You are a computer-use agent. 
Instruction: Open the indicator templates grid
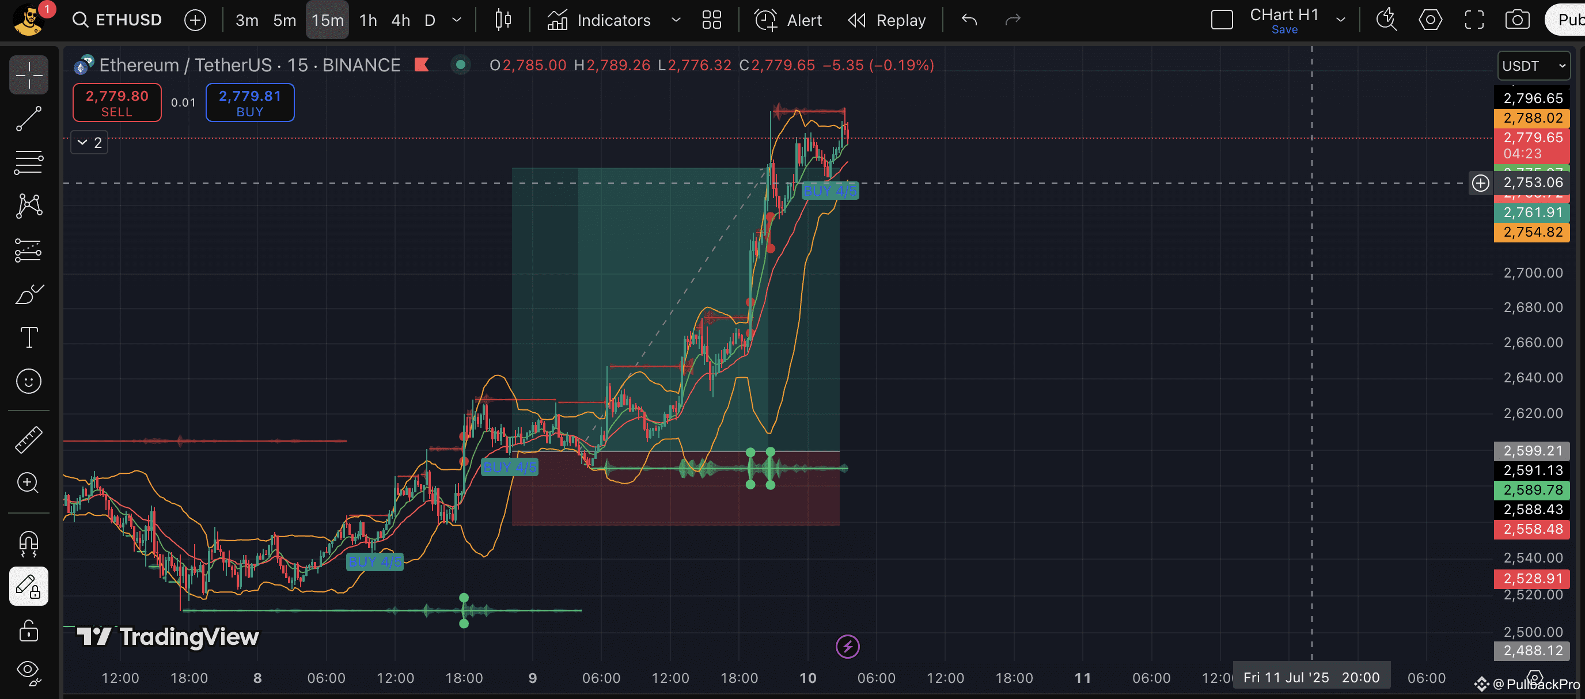click(712, 20)
